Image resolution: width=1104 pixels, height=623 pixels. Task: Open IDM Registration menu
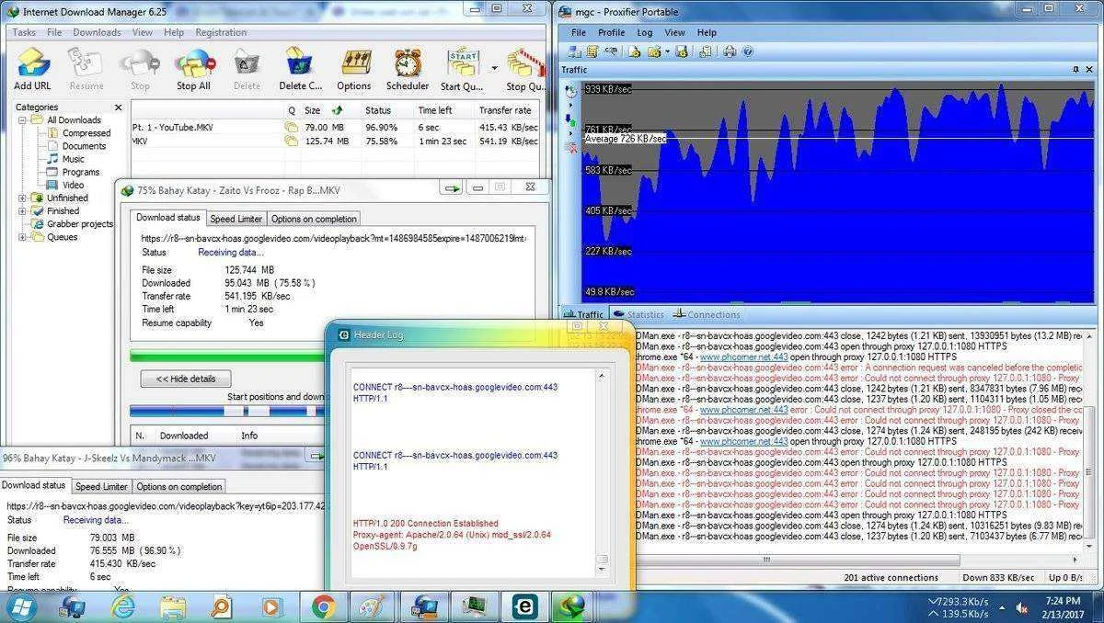[221, 32]
